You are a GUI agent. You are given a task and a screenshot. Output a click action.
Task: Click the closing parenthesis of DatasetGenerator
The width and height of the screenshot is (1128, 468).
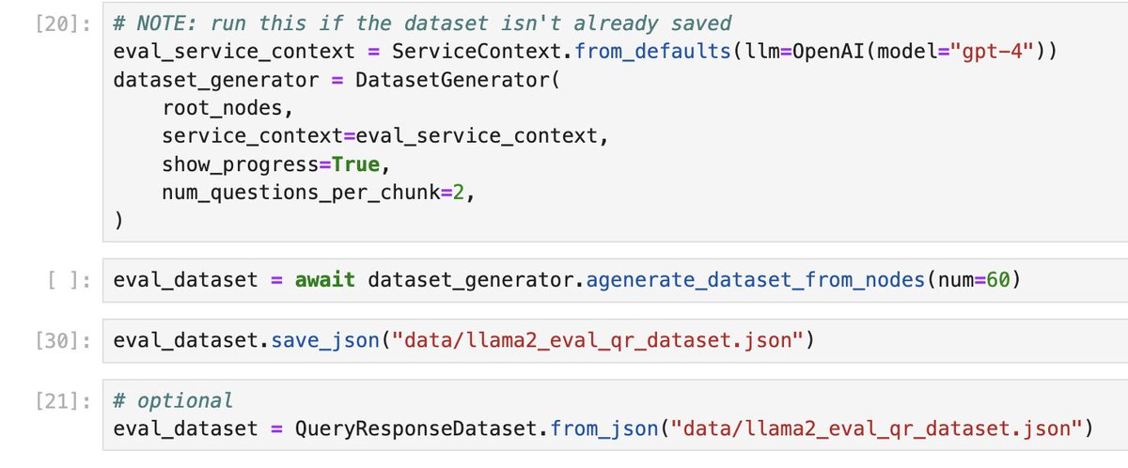tap(118, 222)
